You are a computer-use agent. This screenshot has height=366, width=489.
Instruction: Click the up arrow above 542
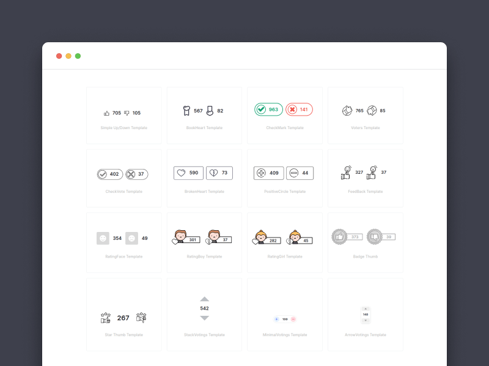205,299
